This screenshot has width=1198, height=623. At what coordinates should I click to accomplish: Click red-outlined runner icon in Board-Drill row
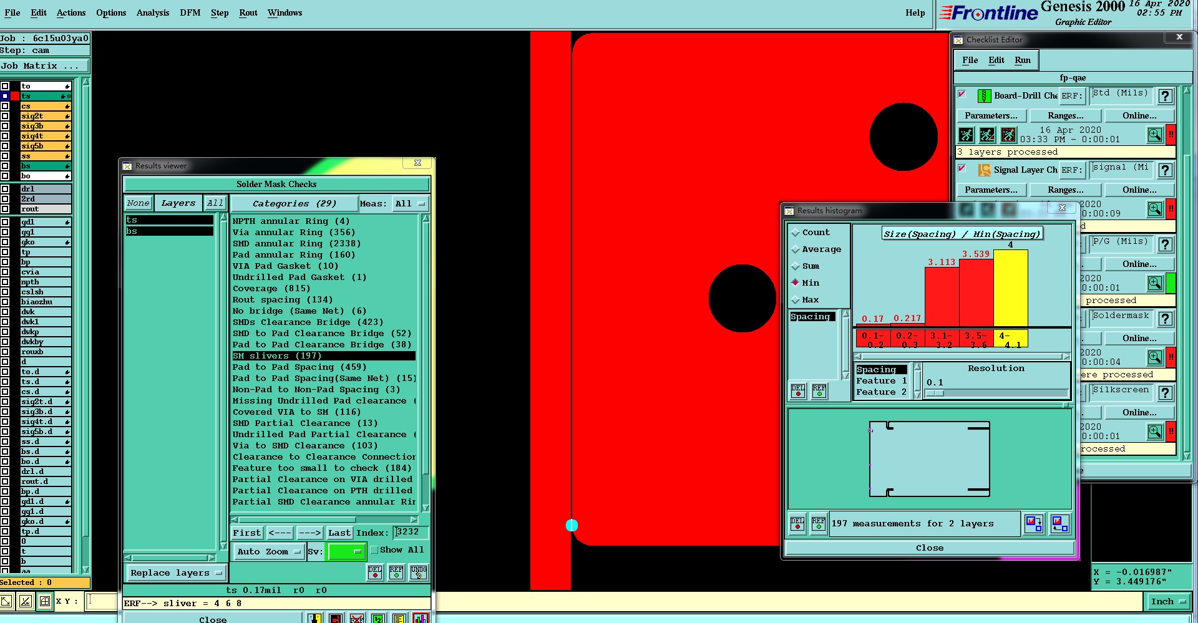(x=1008, y=135)
